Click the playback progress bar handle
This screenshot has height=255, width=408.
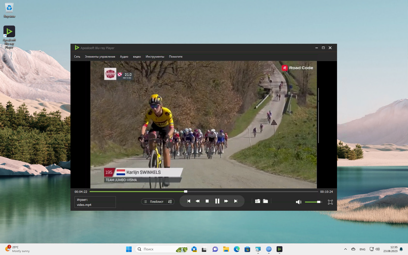click(186, 192)
